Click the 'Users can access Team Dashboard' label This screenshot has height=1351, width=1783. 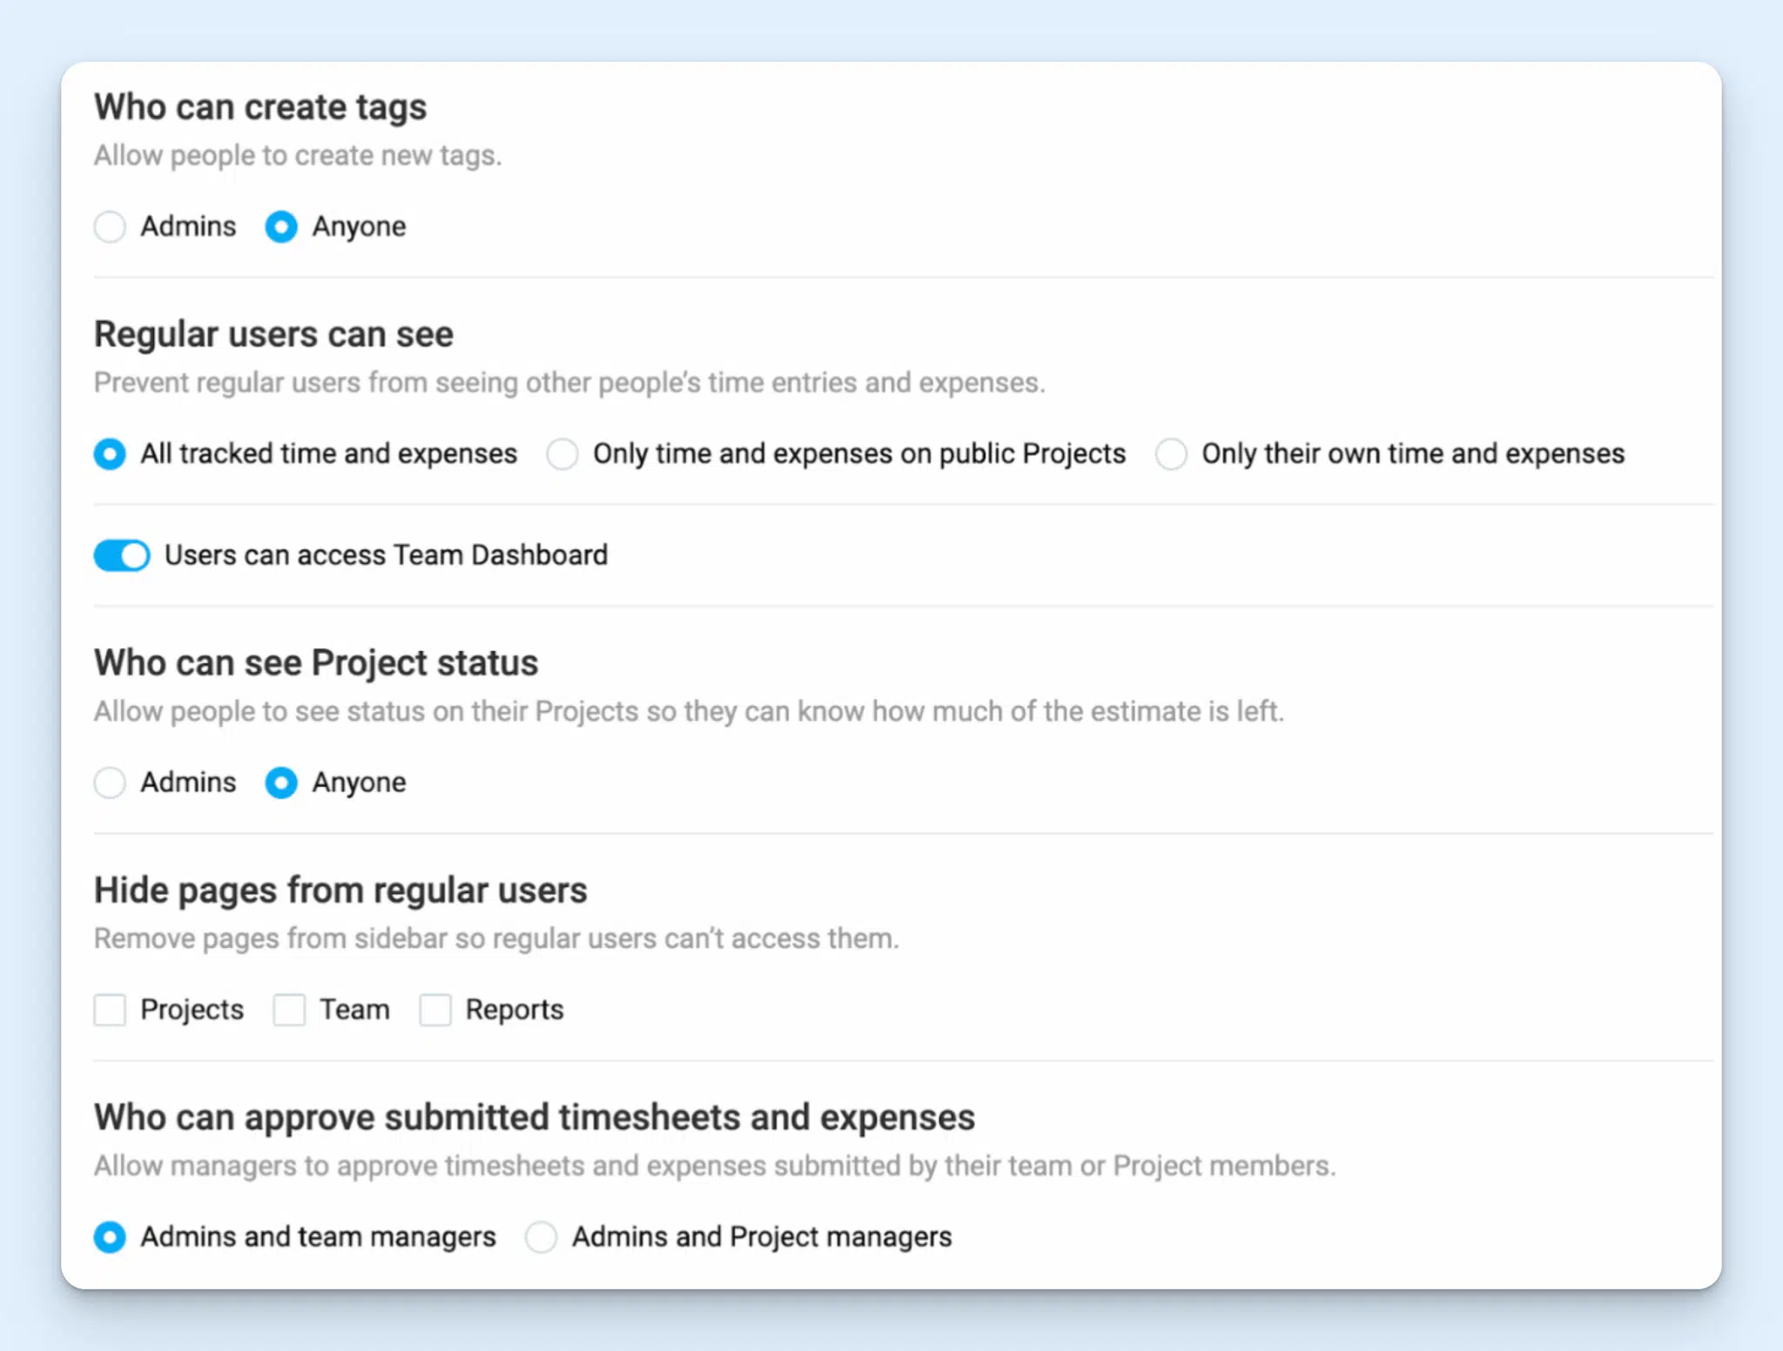coord(387,555)
